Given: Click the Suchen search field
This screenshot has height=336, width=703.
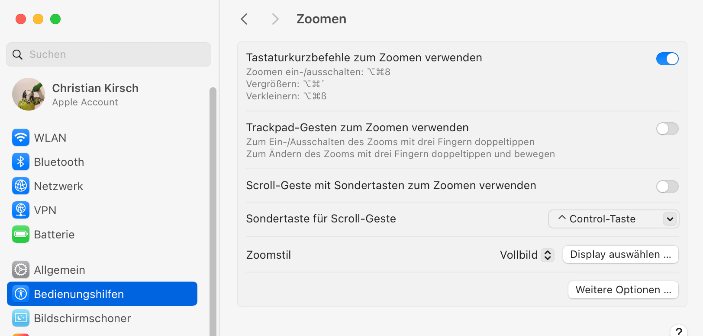Looking at the screenshot, I should tap(109, 54).
